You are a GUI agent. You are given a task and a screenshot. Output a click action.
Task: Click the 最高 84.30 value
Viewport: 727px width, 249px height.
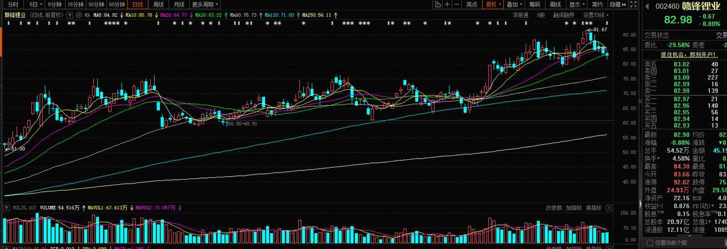pyautogui.click(x=681, y=167)
